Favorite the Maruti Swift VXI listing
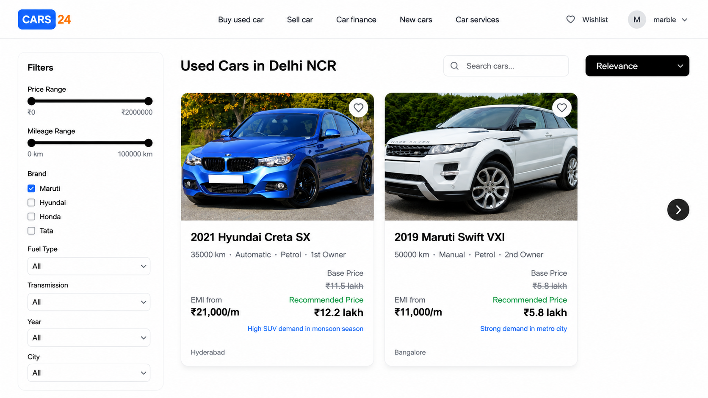 561,108
